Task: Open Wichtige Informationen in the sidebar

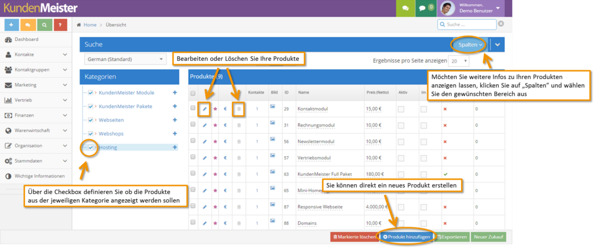Action: pyautogui.click(x=36, y=177)
